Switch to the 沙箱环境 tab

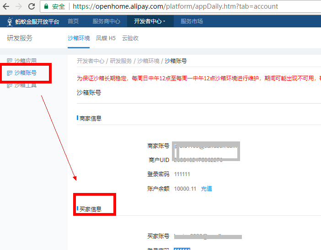[79, 38]
